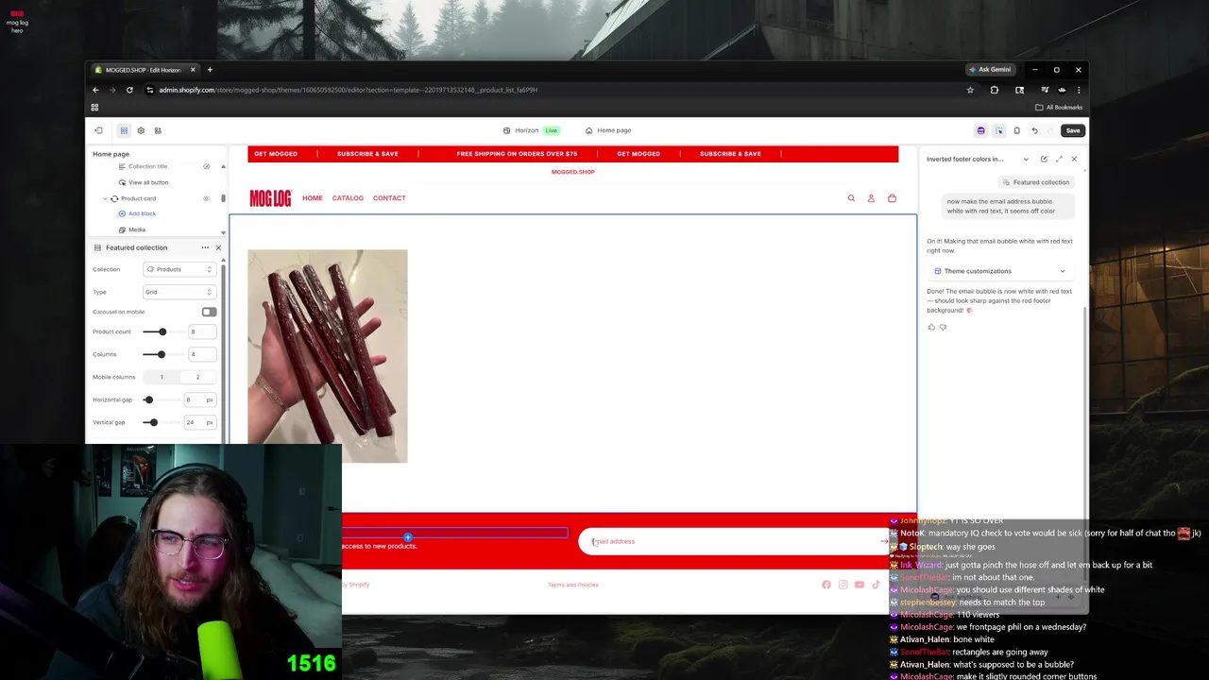Toggle visibility of Product card block

pos(206,198)
